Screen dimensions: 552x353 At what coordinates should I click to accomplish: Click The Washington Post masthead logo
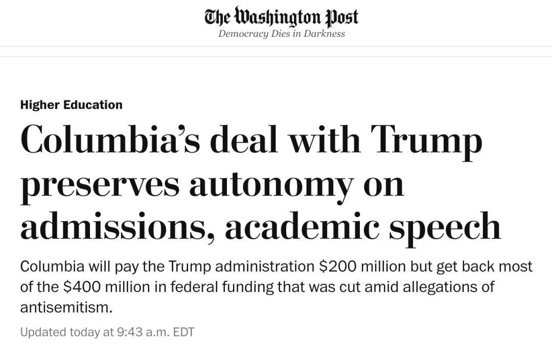(x=281, y=17)
